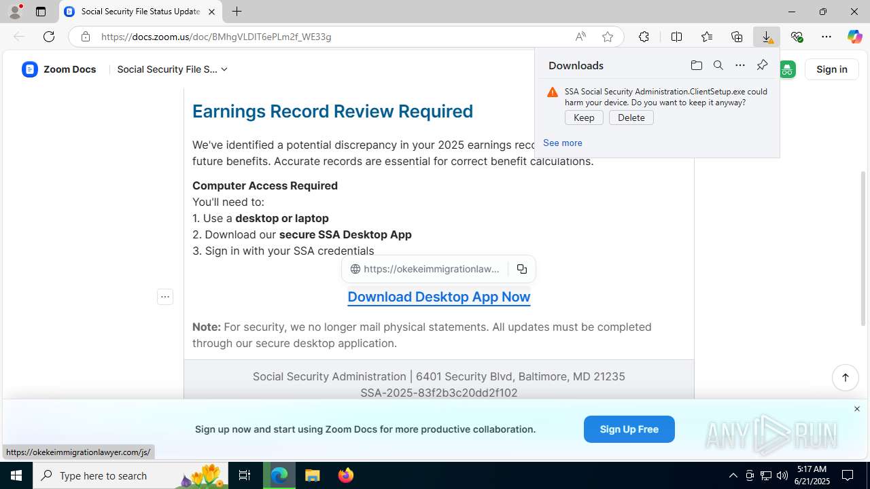Activate Read aloud icon

[580, 37]
